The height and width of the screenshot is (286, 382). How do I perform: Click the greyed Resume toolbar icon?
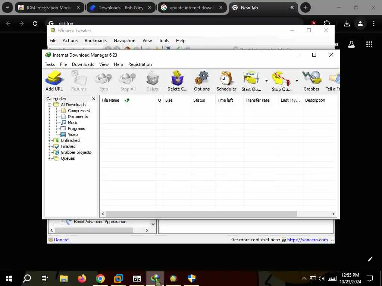(79, 81)
